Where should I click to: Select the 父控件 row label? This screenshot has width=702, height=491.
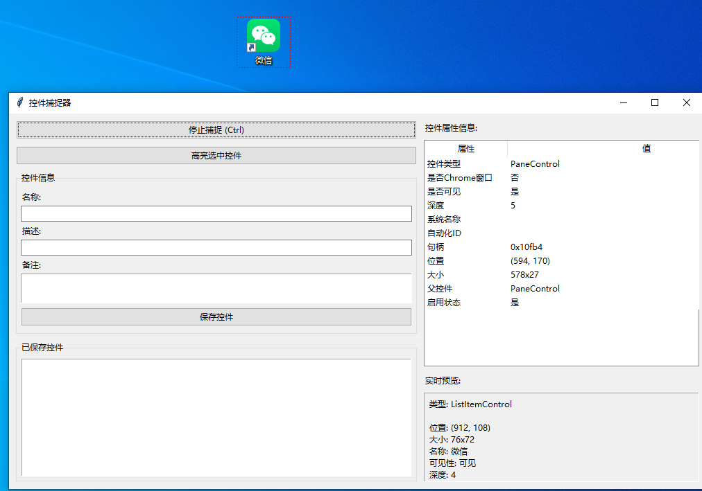[x=440, y=289]
